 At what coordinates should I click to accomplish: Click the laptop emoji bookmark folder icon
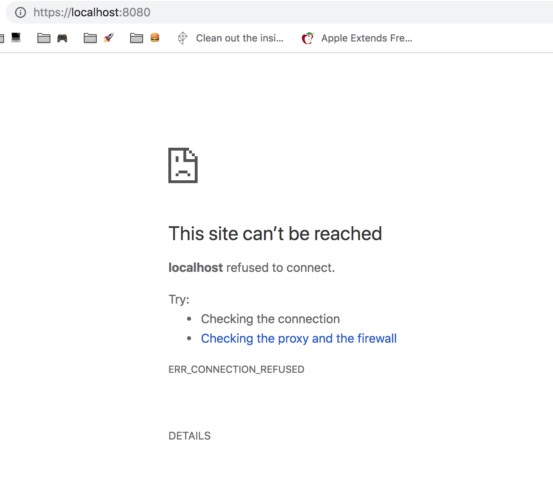tap(15, 38)
